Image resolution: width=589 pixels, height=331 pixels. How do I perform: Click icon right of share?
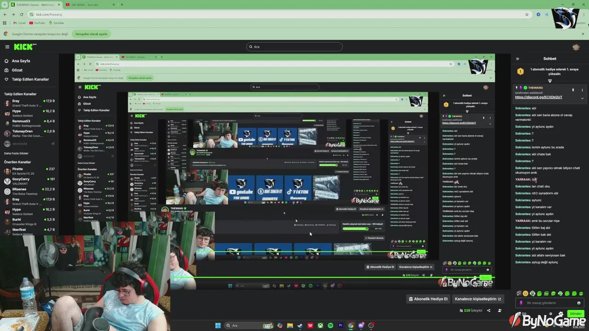tap(500, 310)
